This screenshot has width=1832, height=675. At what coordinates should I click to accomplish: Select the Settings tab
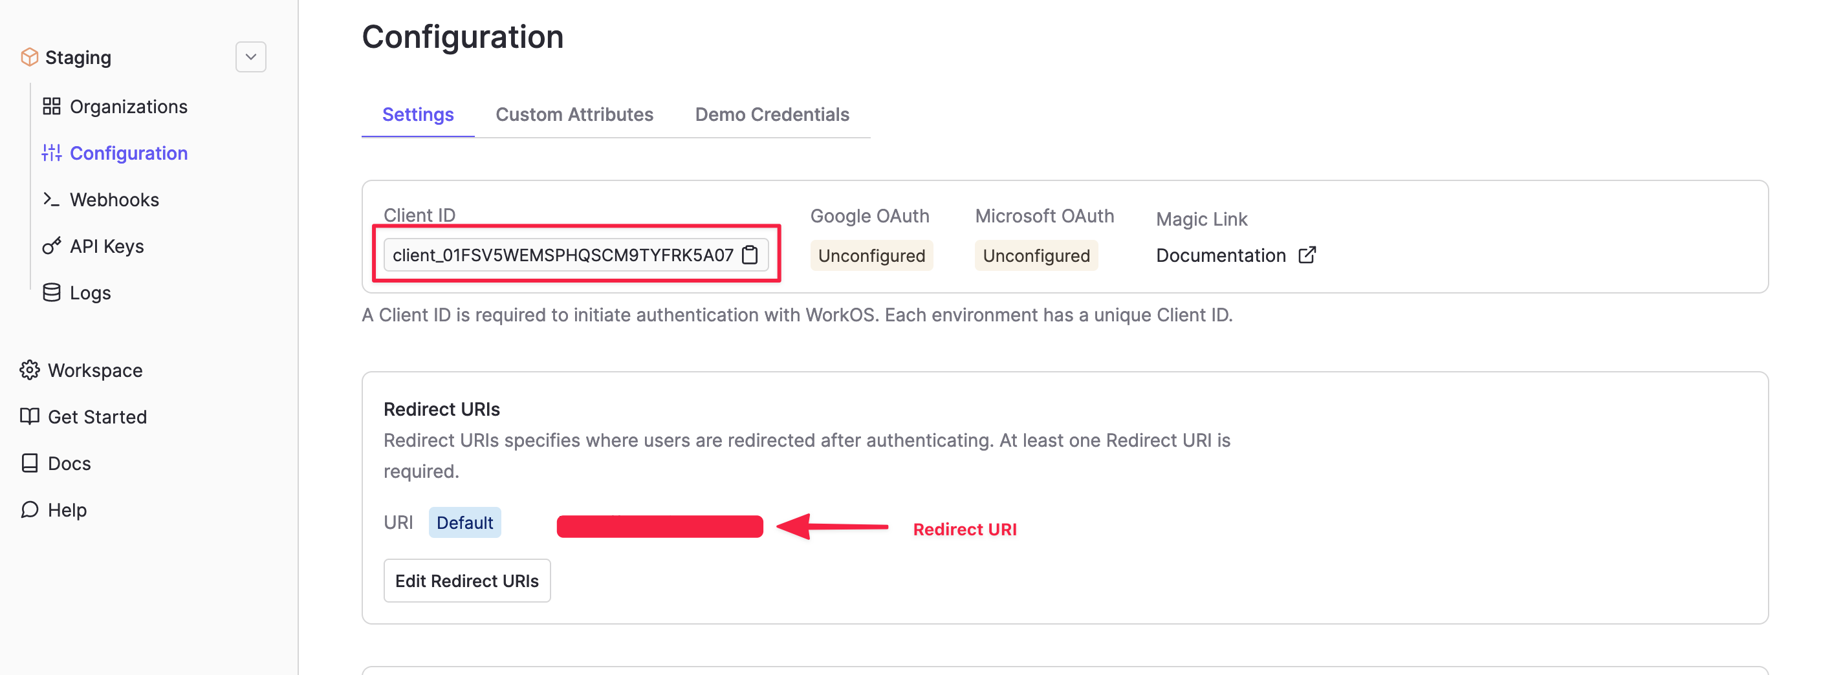417,114
